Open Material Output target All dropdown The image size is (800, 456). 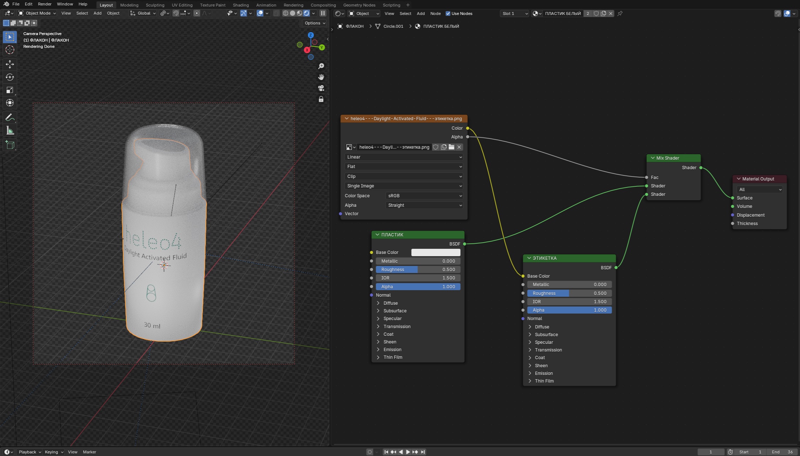pos(760,189)
